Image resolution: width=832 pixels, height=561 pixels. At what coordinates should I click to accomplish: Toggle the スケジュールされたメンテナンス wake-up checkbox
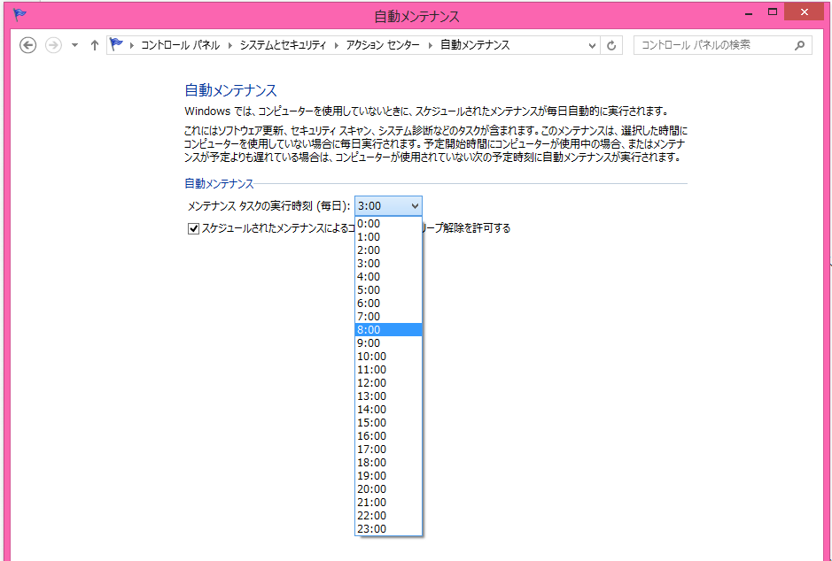(193, 229)
